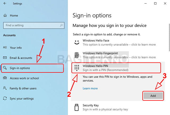Focus the Find a setting search box
Image resolution: width=170 pixels, height=115 pixels.
[x=34, y=25]
